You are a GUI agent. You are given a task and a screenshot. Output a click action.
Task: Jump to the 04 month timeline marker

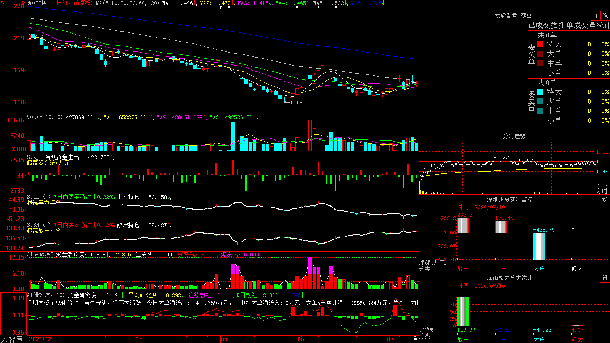[x=139, y=339]
